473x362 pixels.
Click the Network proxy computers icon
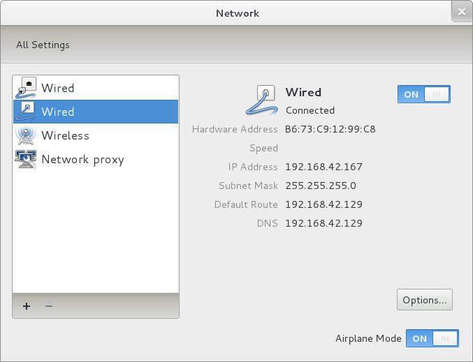tap(26, 159)
